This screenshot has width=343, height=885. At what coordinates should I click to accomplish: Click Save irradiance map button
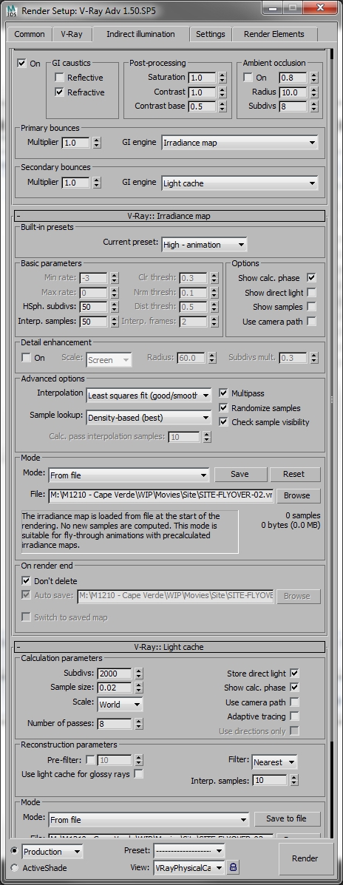[x=240, y=474]
